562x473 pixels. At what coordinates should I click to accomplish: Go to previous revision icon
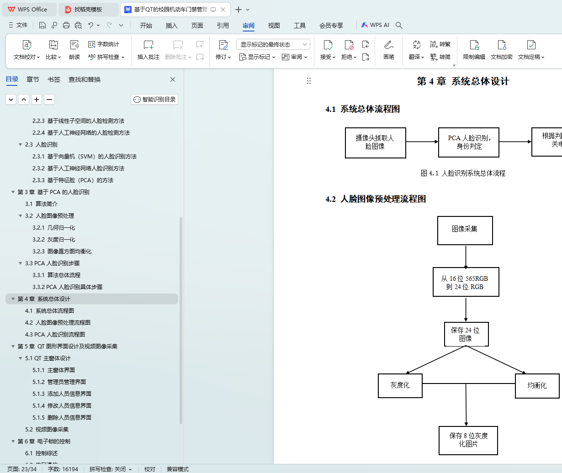pos(366,44)
